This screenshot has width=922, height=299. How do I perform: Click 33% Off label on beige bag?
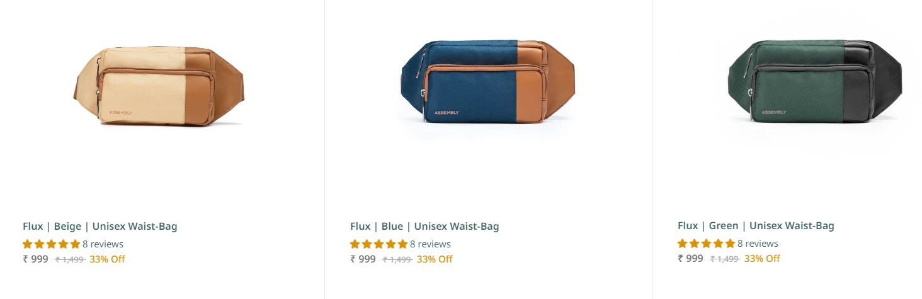[107, 259]
